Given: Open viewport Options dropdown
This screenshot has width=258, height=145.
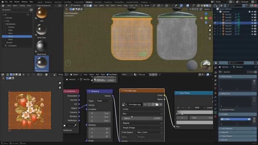Looking at the screenshot, I should [208, 9].
